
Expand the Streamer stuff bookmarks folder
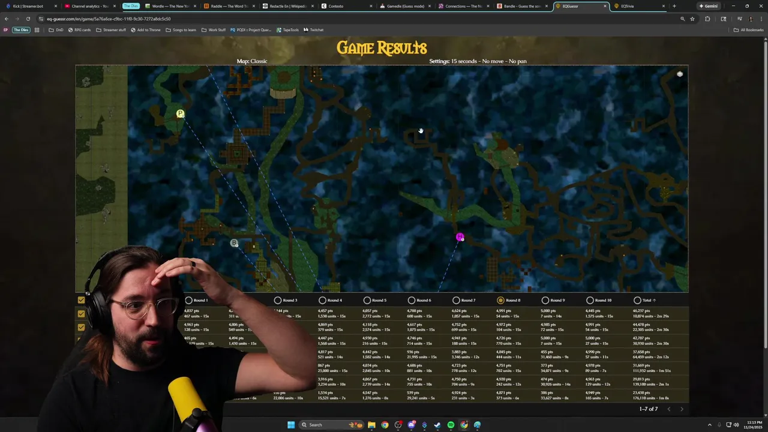click(x=111, y=29)
